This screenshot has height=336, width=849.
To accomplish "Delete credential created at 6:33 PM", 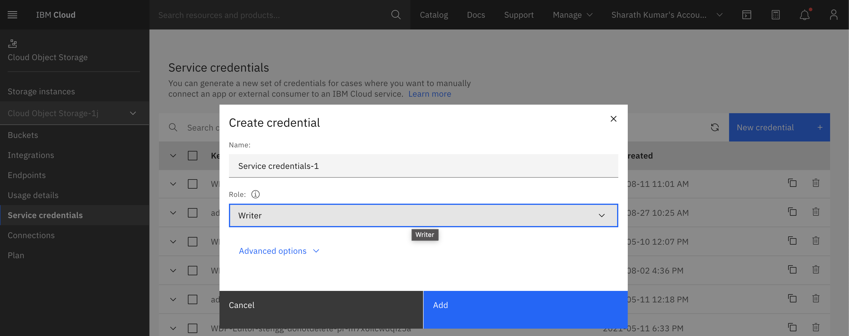I will (x=816, y=328).
